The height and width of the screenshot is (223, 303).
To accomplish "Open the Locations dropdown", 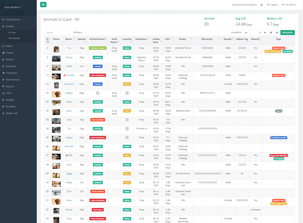I will [252, 33].
